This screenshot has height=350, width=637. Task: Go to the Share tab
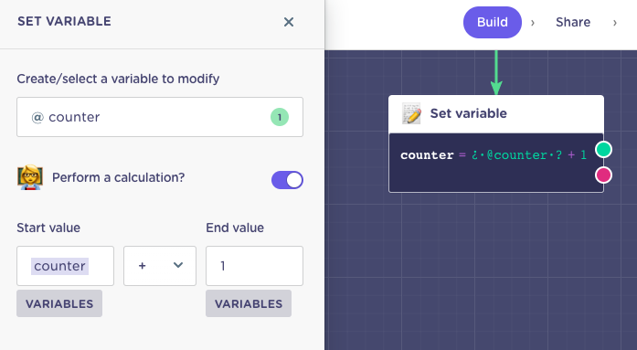[573, 22]
